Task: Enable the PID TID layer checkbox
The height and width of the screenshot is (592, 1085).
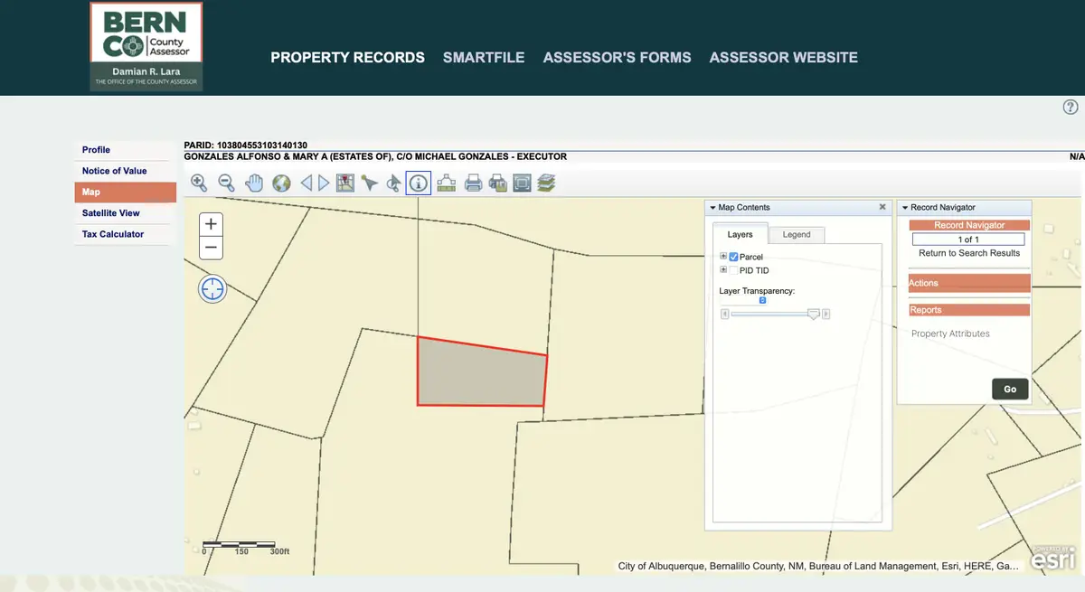Action: click(734, 270)
